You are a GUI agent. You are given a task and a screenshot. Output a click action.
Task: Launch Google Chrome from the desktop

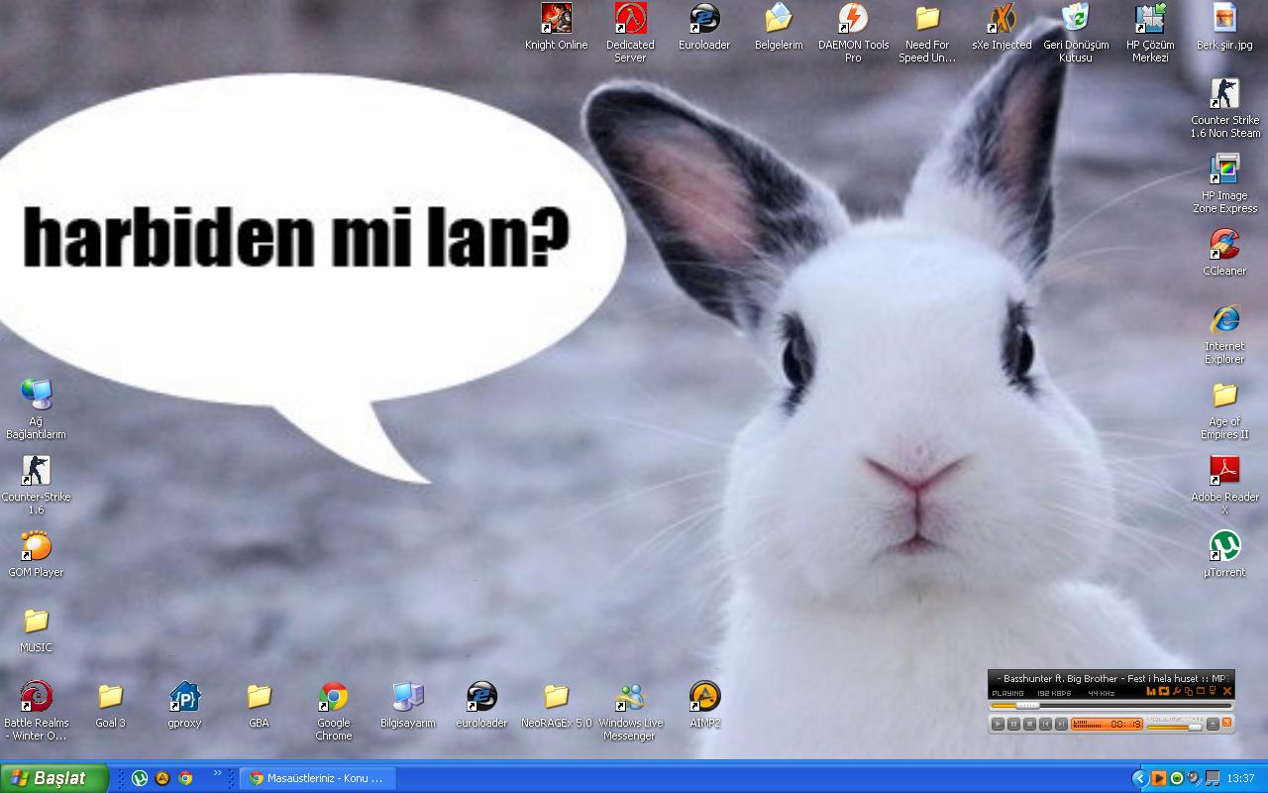coord(333,711)
